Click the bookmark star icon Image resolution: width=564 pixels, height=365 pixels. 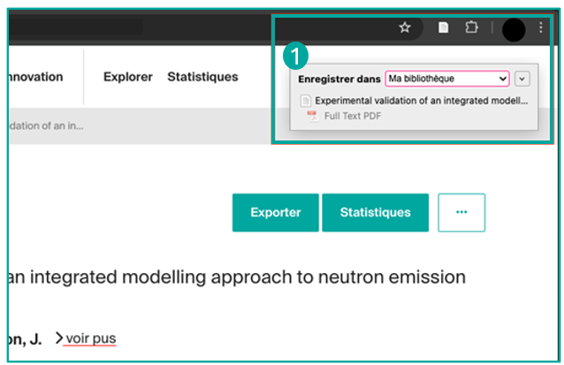[x=405, y=27]
